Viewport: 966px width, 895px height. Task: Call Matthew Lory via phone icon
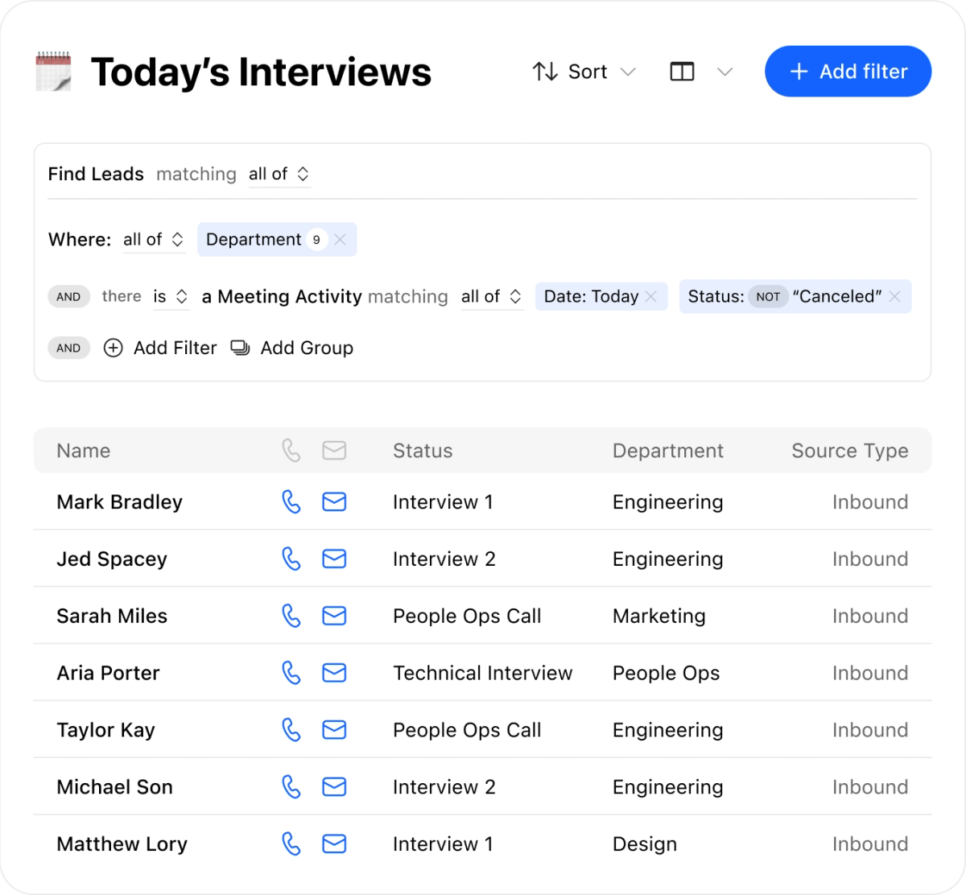click(x=291, y=844)
